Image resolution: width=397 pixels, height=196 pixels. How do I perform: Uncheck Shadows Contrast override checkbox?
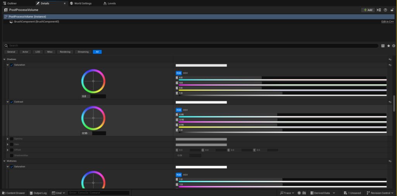pos(12,102)
